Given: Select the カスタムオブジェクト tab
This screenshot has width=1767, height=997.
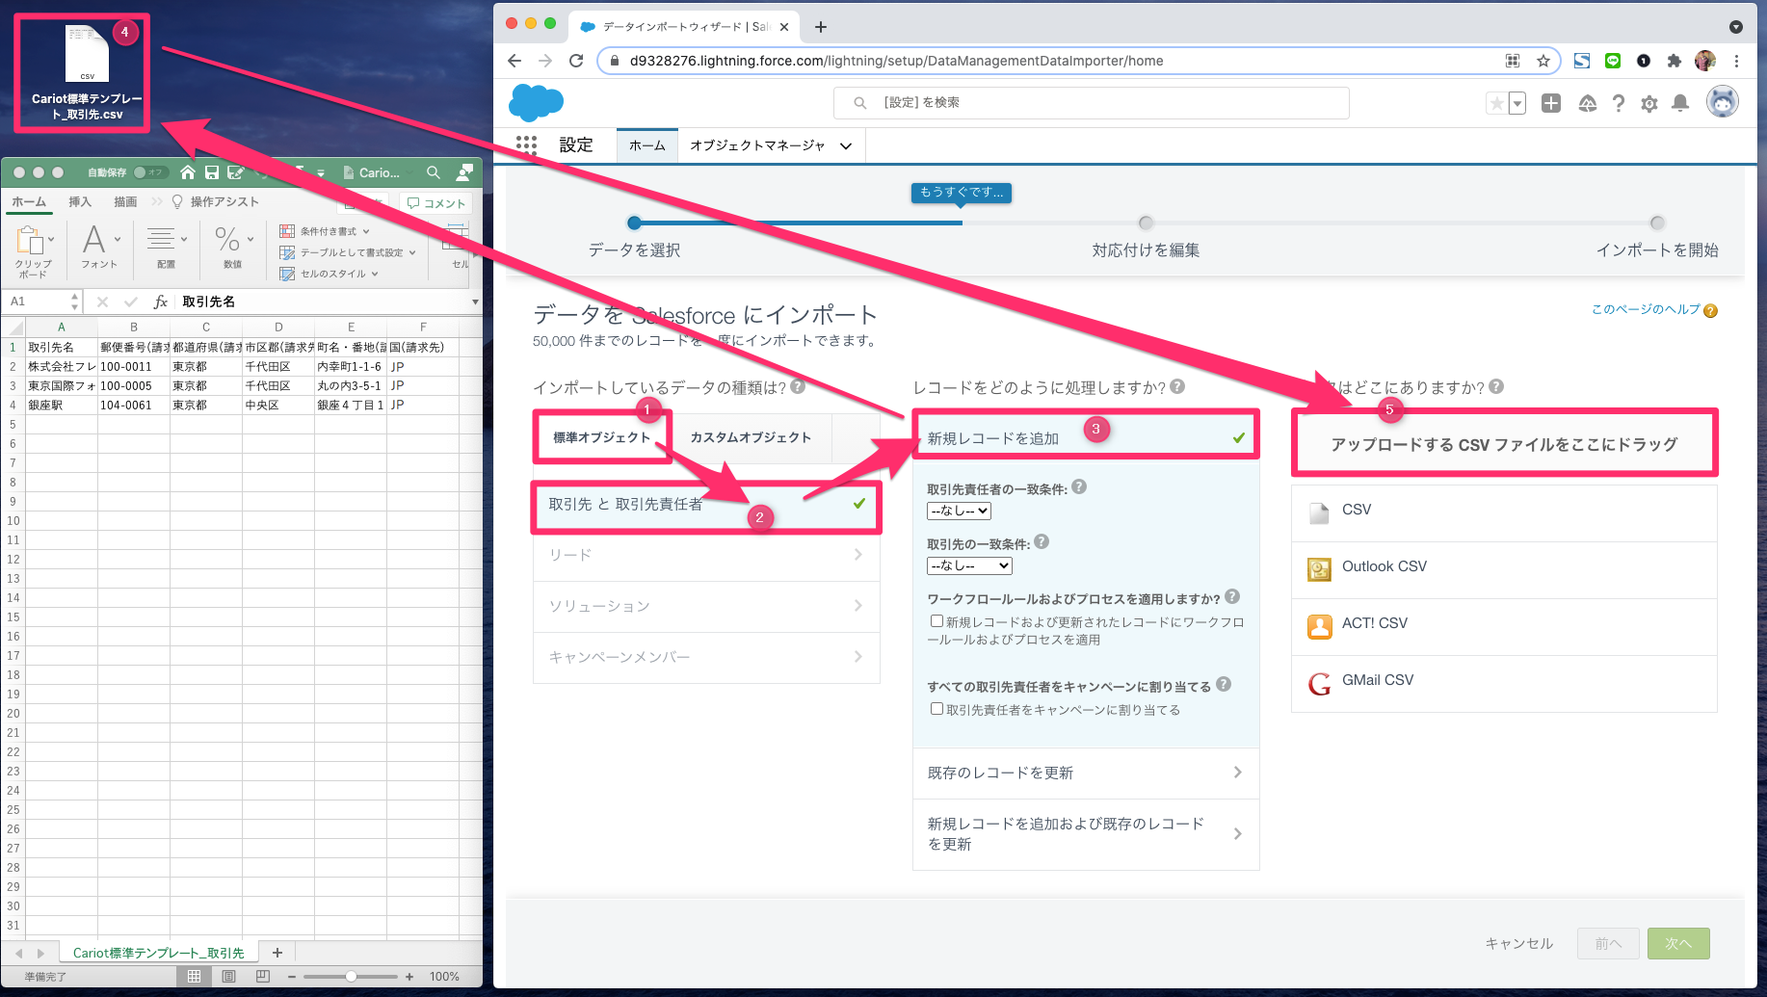Looking at the screenshot, I should (x=751, y=437).
